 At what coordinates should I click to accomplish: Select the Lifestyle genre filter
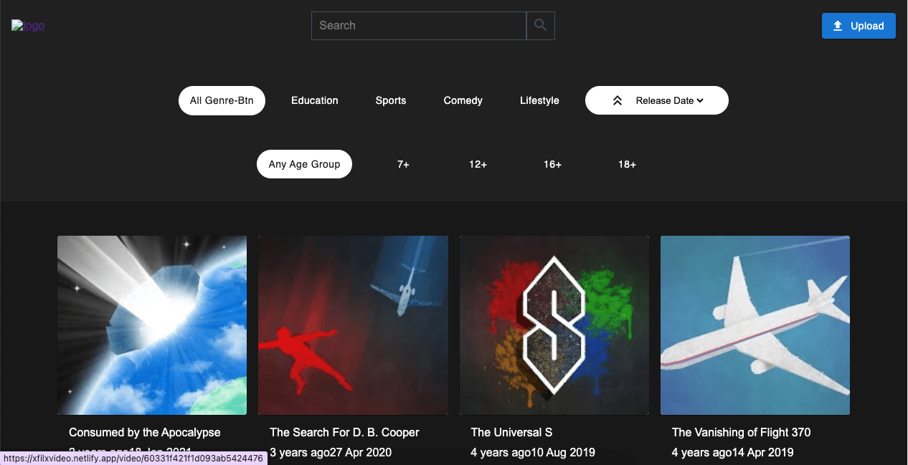539,101
